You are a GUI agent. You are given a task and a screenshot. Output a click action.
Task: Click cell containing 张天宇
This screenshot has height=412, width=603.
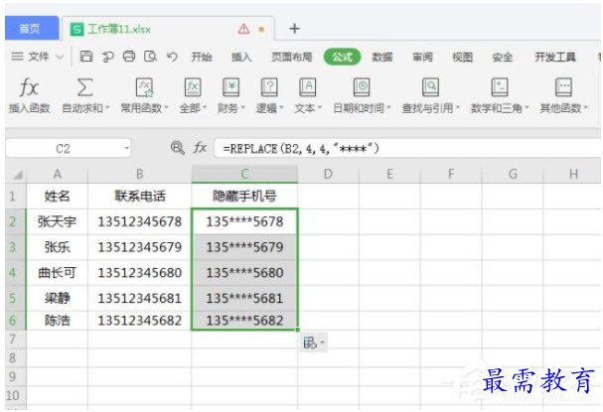[57, 221]
